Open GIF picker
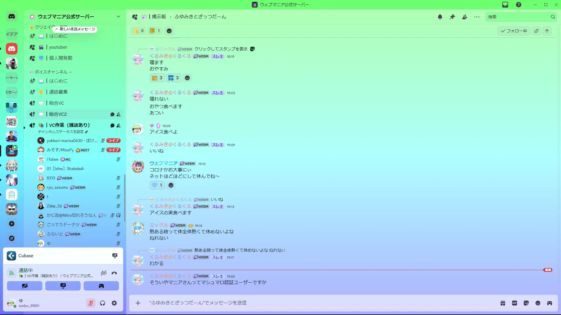Screen dimensions: 561x315 click(x=515, y=303)
